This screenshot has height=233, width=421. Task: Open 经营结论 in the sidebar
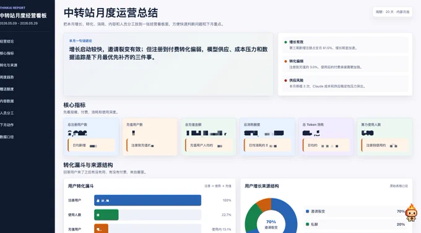tap(7, 42)
